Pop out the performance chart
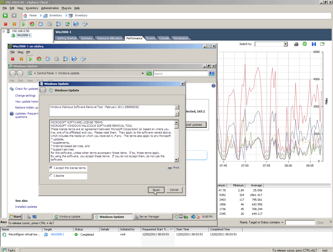Viewport: 333px width, 252px height. click(322, 44)
